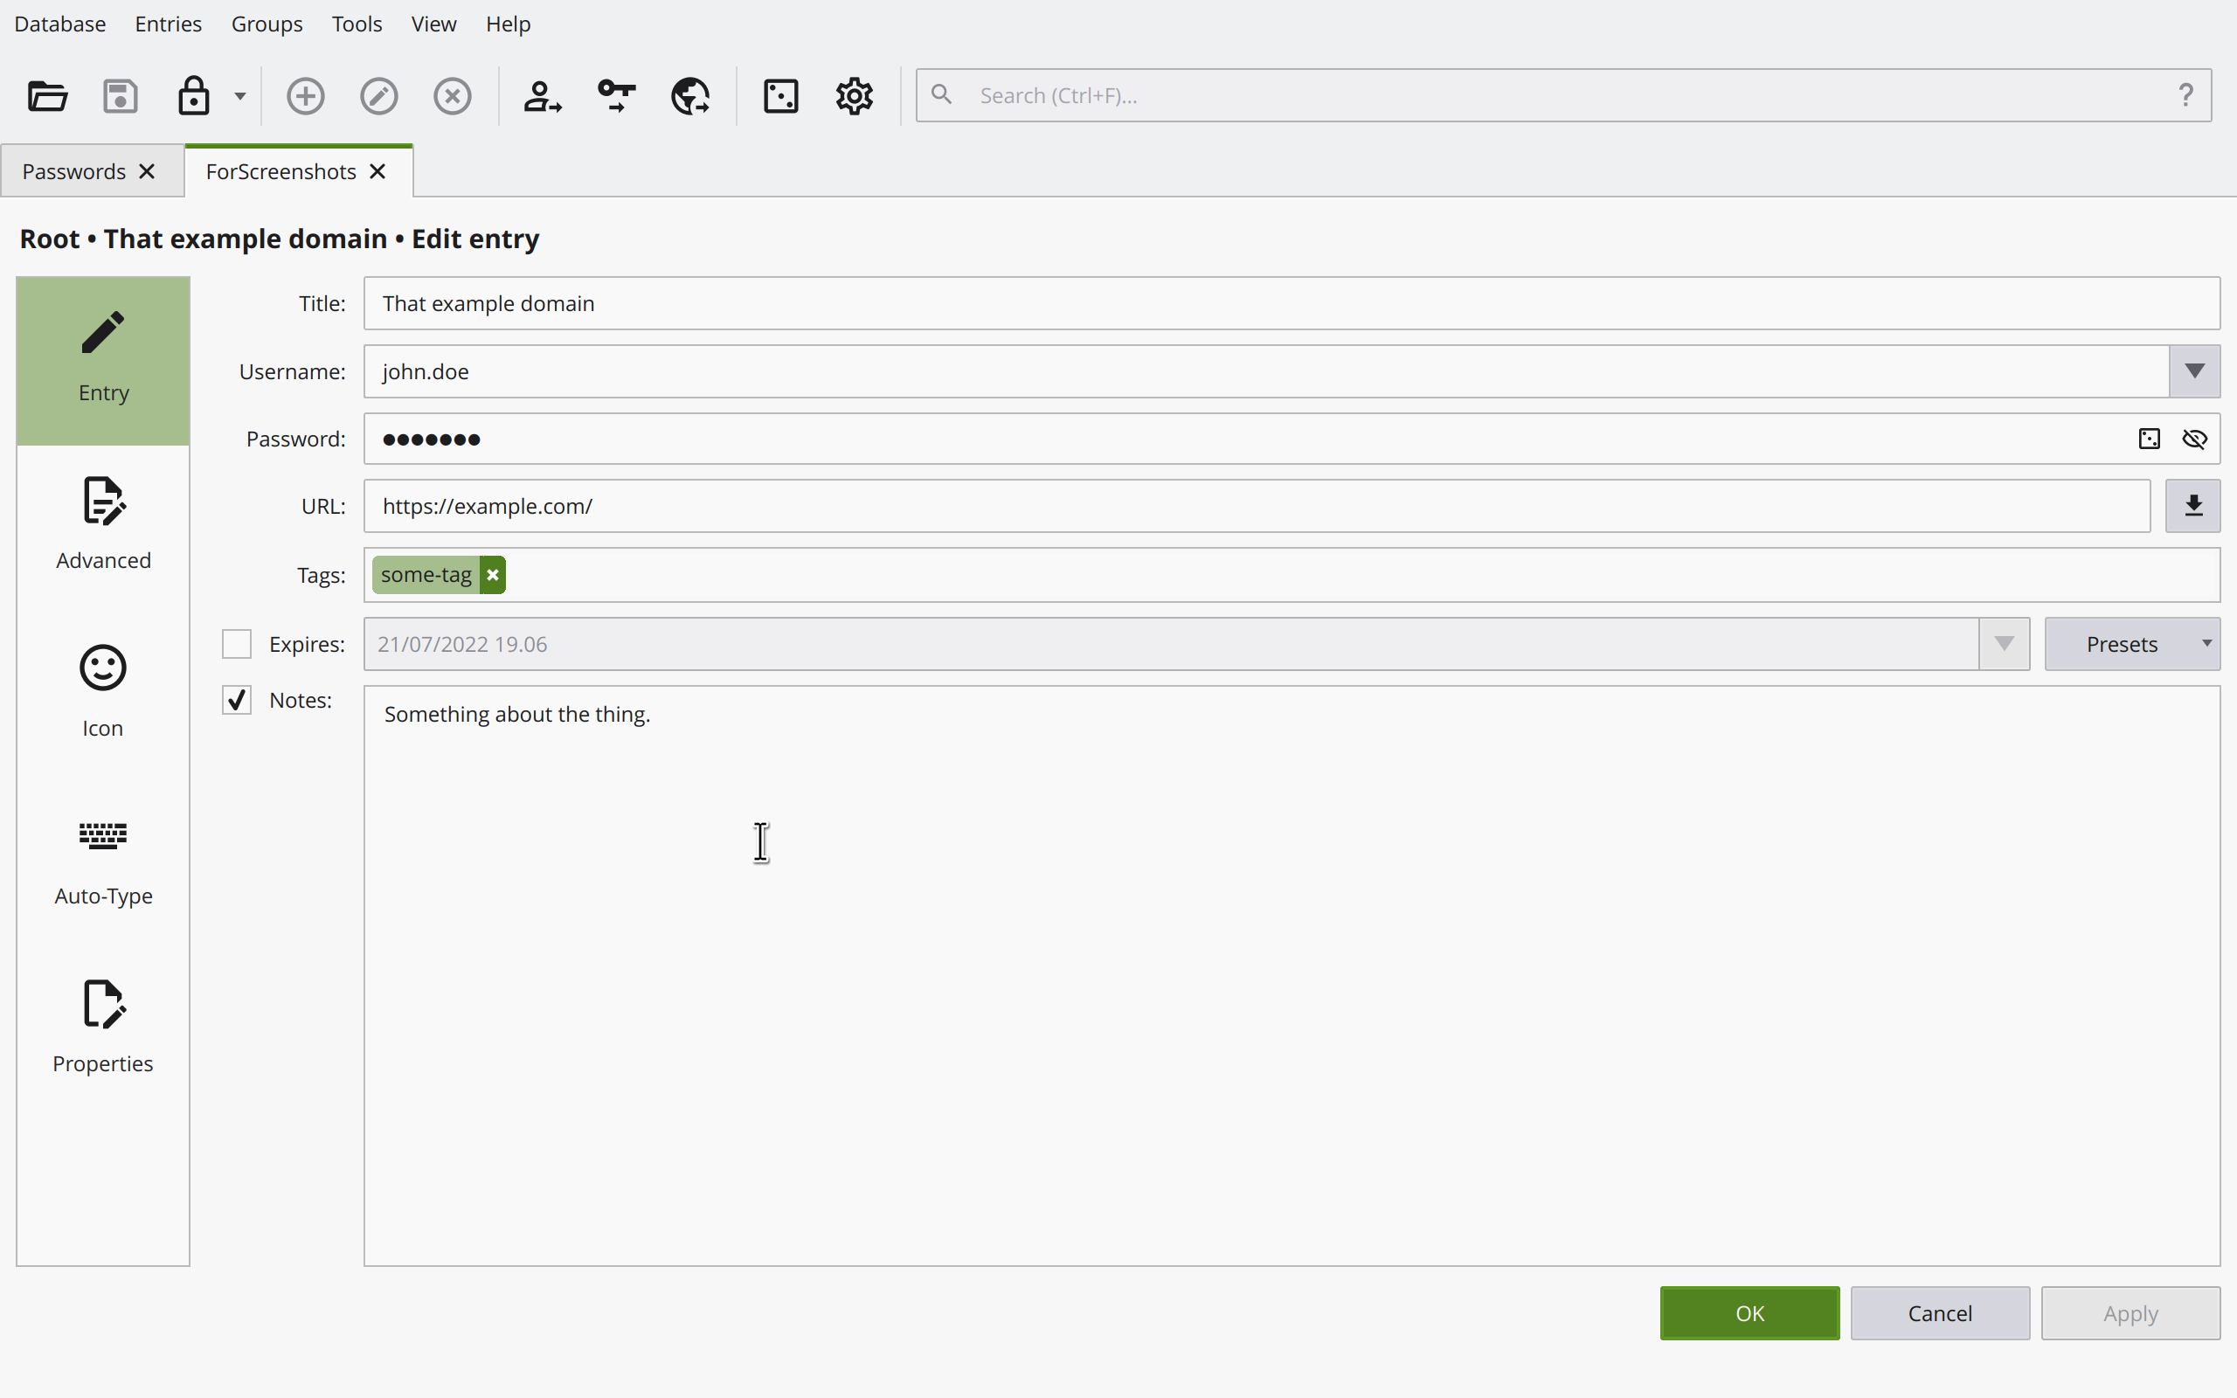
Task: Open the username dropdown arrow
Action: (2195, 370)
